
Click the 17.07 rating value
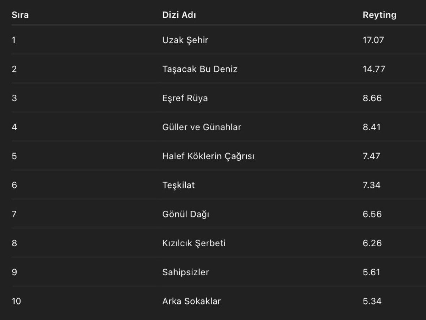pos(373,40)
